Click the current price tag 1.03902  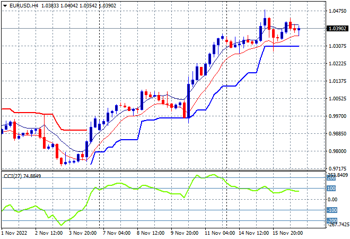(337, 28)
